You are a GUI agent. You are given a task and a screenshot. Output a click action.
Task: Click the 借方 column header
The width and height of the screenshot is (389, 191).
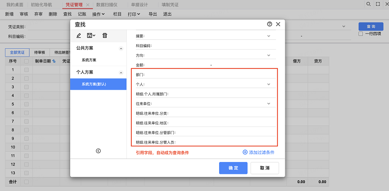tap(297, 61)
